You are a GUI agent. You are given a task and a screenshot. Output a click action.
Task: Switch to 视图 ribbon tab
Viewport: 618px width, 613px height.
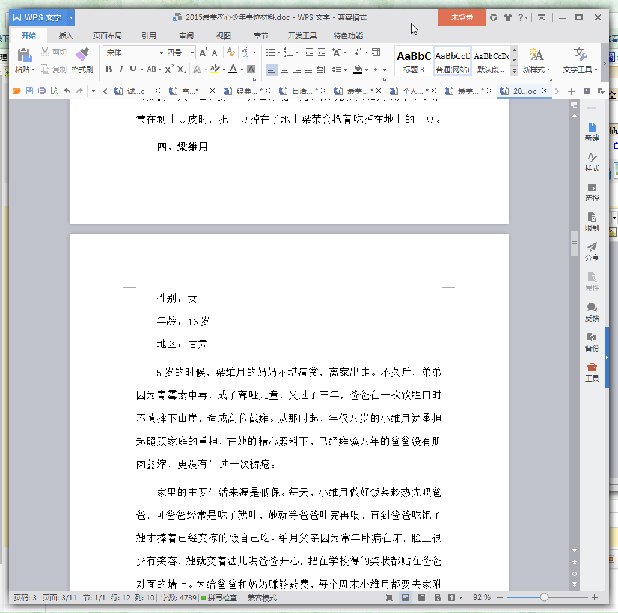(223, 36)
